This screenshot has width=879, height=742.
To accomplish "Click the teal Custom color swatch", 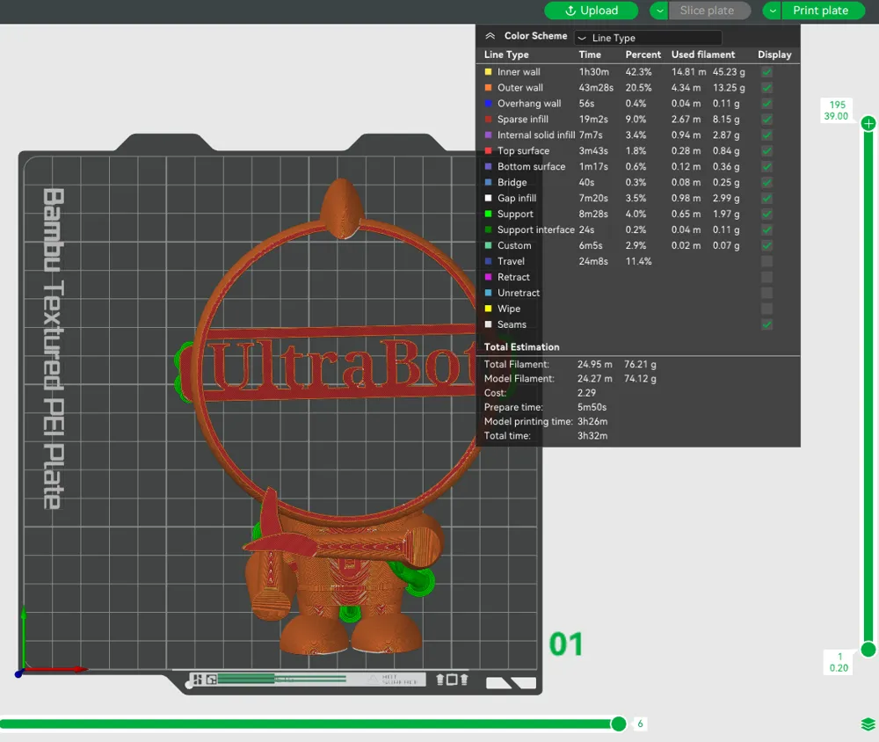I will (488, 245).
